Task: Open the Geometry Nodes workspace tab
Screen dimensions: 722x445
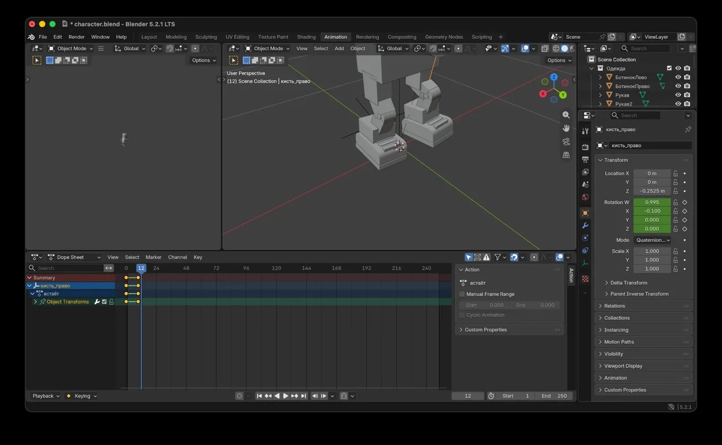Action: (x=444, y=37)
